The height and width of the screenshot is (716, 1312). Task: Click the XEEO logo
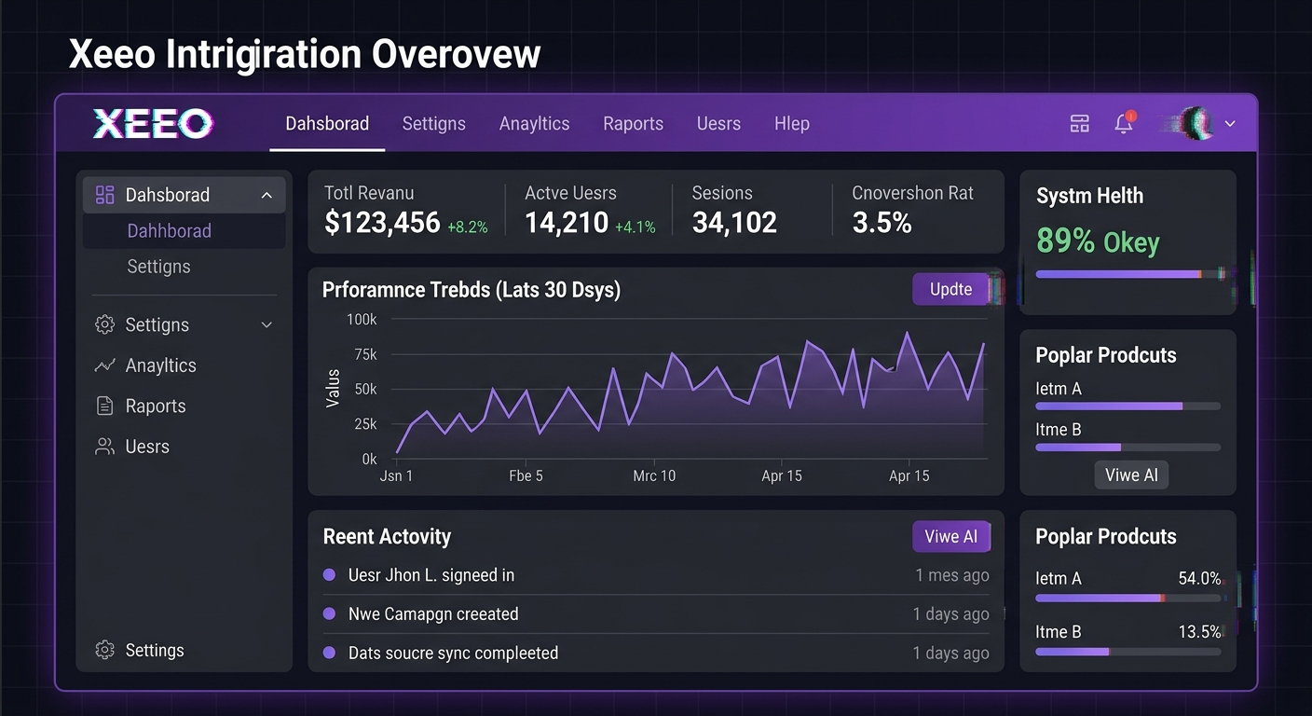tap(152, 123)
